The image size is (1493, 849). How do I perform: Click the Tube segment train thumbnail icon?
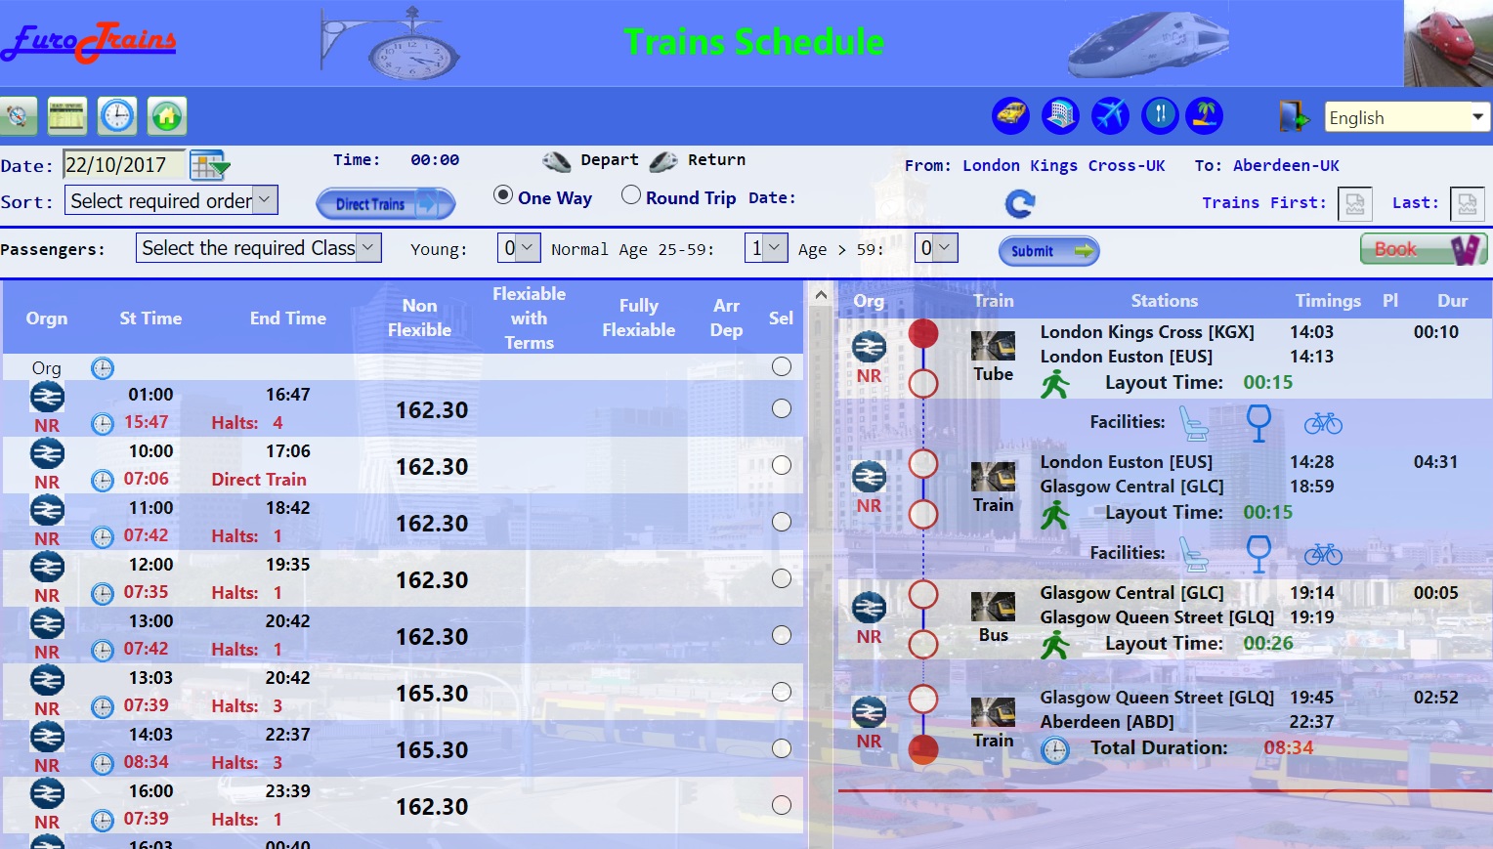993,346
